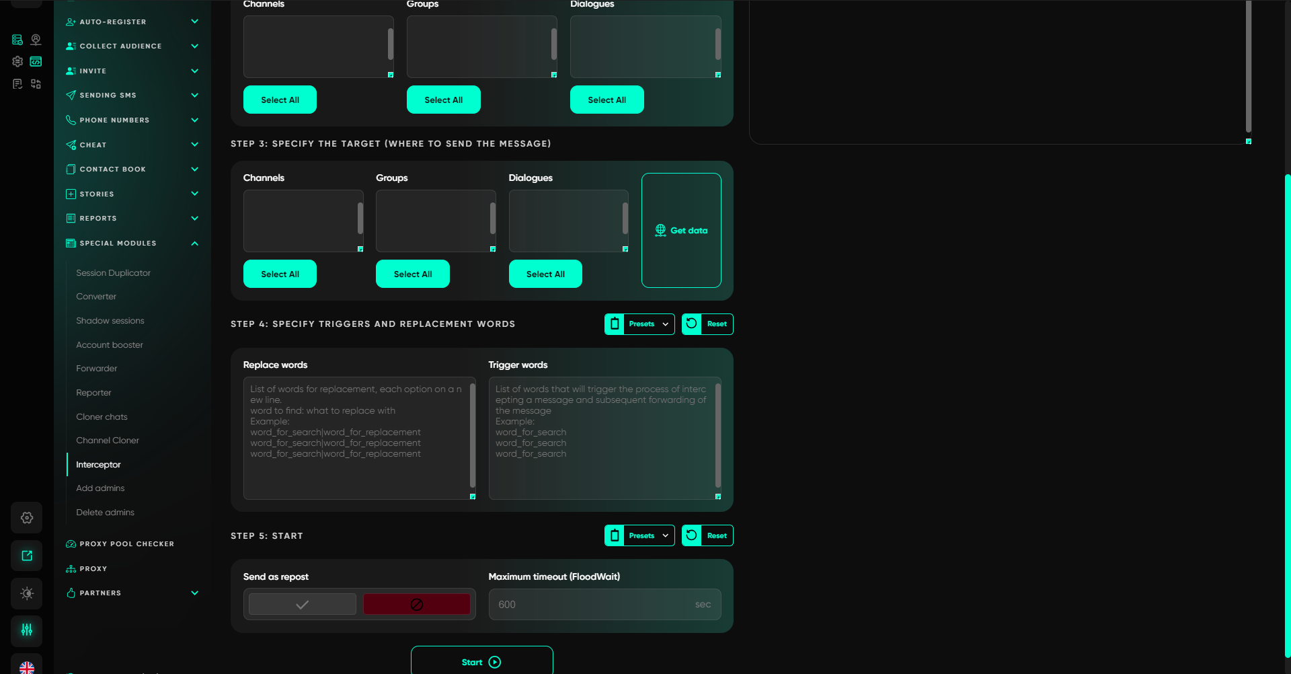Toggle the light/dark theme sun icon

tap(27, 593)
